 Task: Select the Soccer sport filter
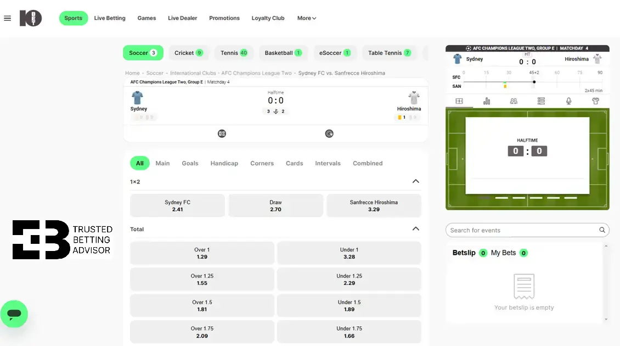click(x=143, y=53)
